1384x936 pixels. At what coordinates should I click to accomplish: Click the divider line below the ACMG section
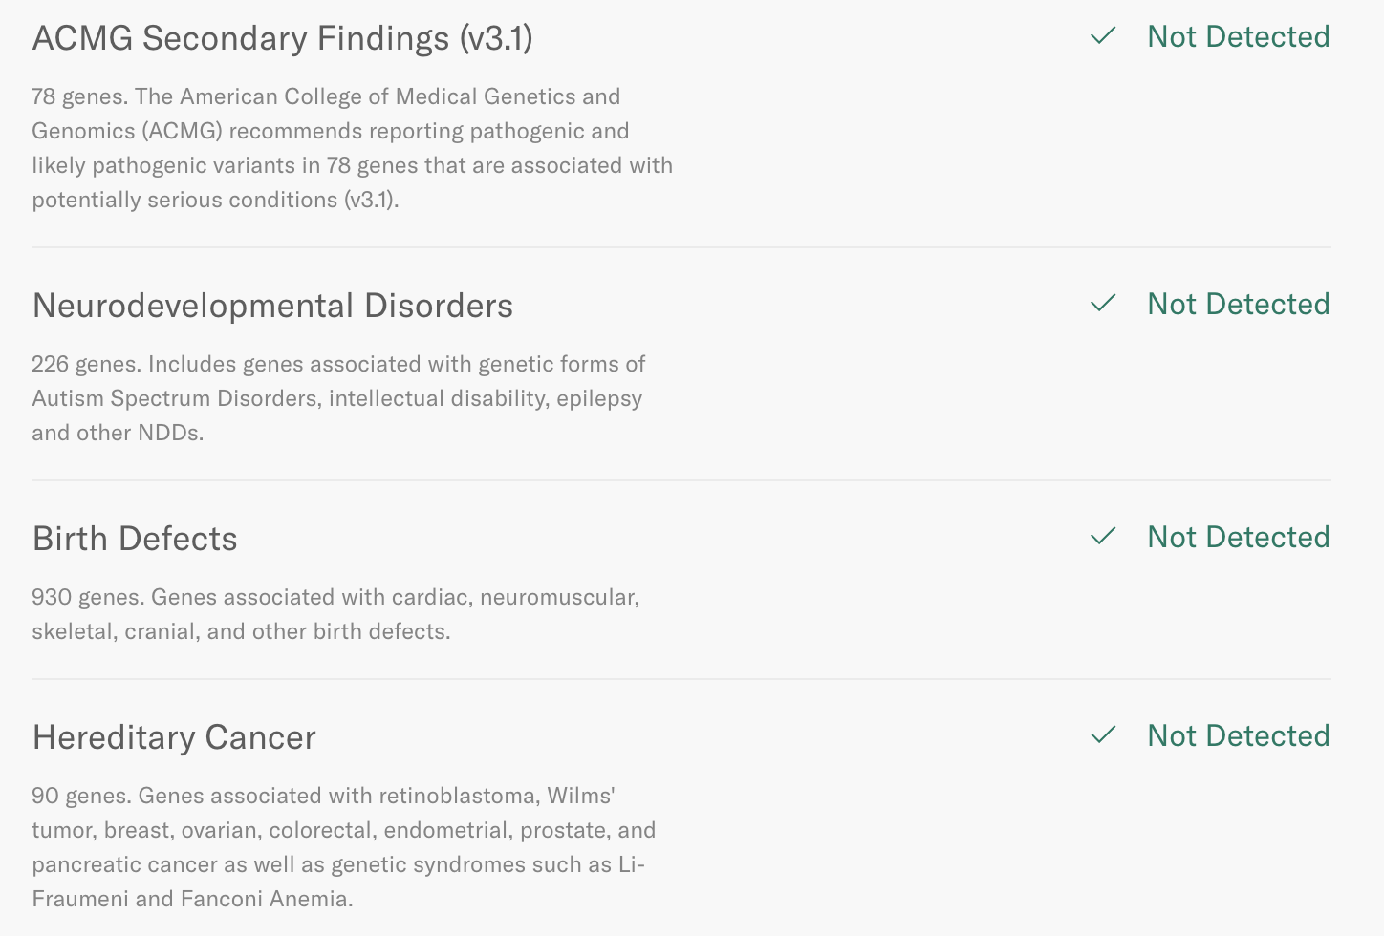click(681, 247)
